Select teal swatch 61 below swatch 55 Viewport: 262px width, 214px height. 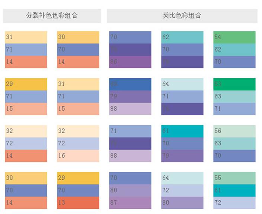tap(234, 190)
